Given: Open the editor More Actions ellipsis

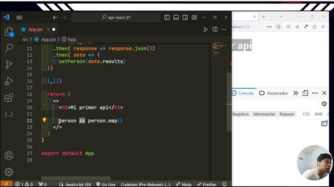Looking at the screenshot, I should coord(224,30).
